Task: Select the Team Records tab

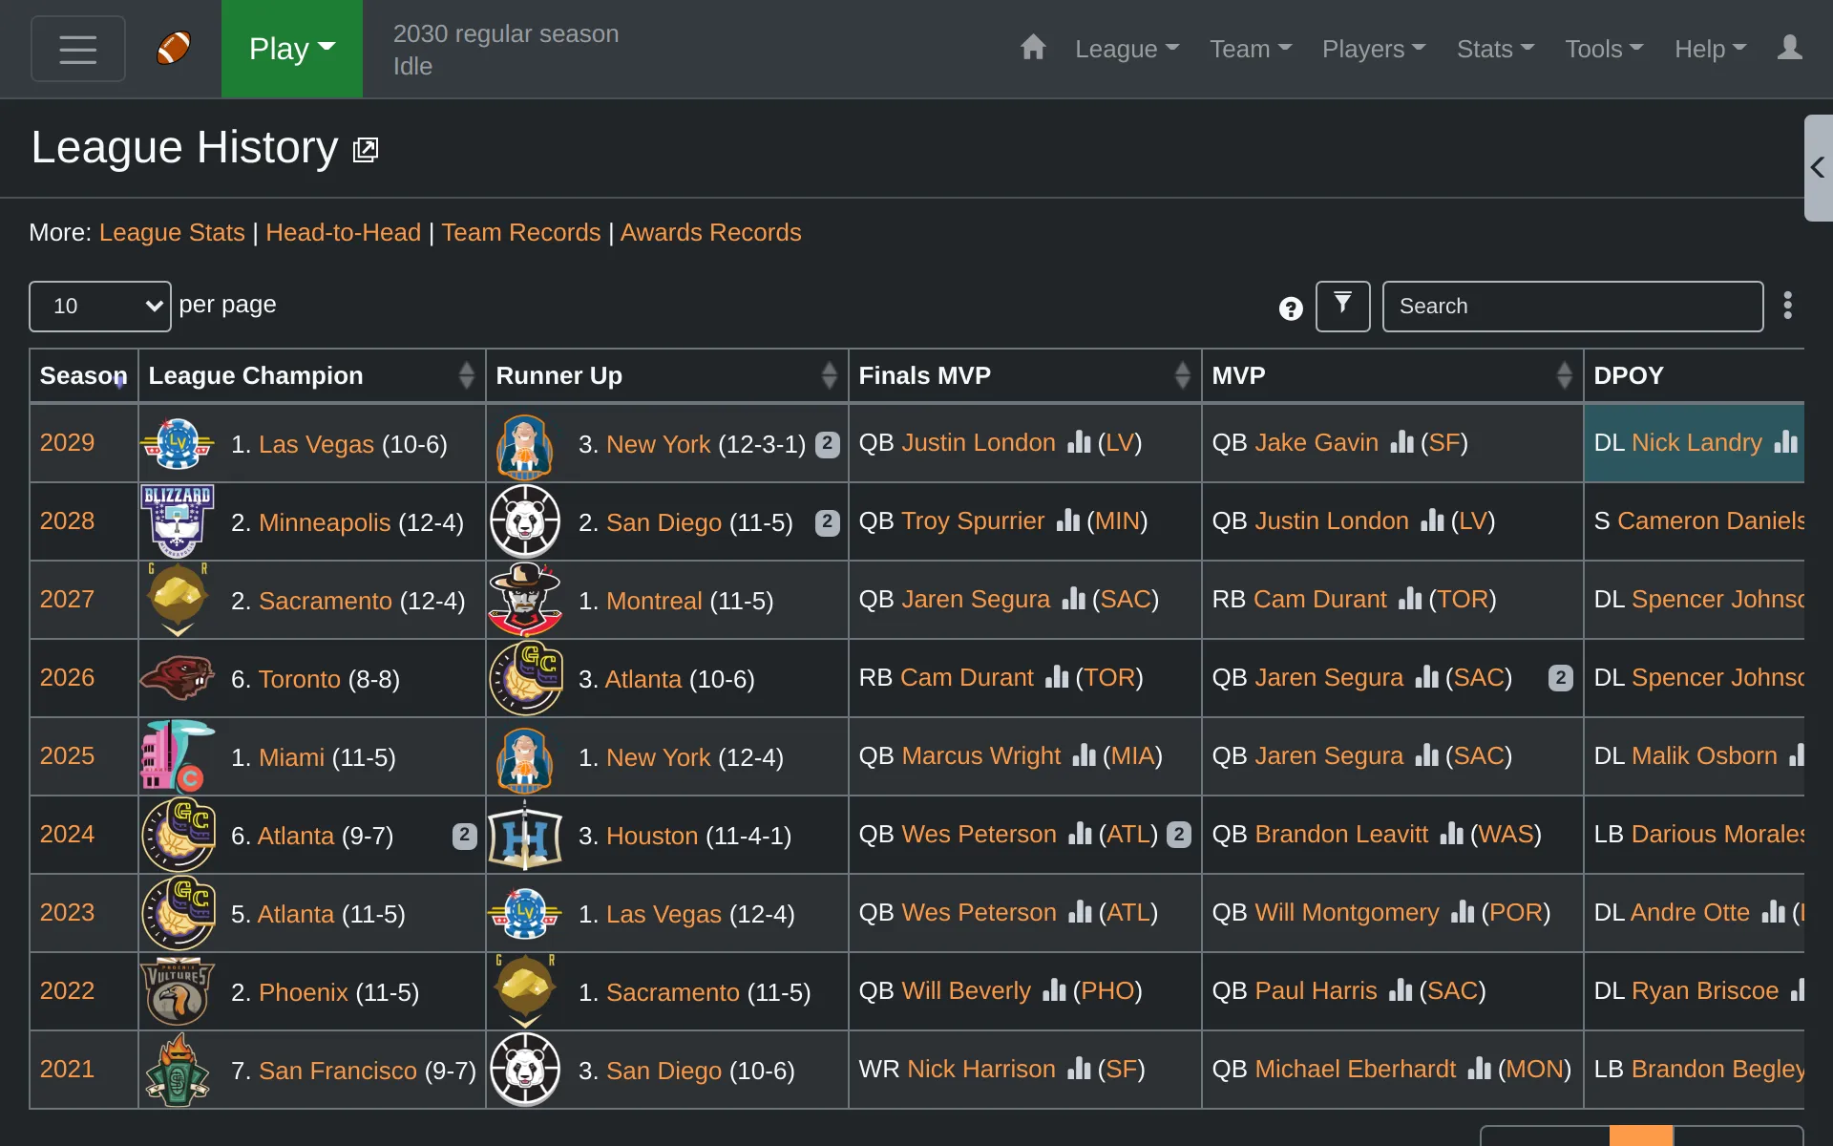Action: click(x=521, y=231)
